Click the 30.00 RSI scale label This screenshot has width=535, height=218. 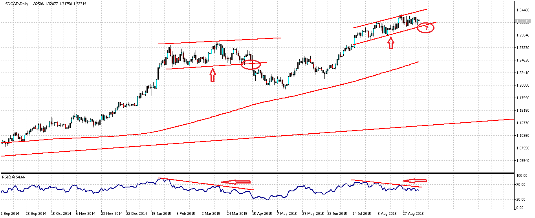(521, 199)
